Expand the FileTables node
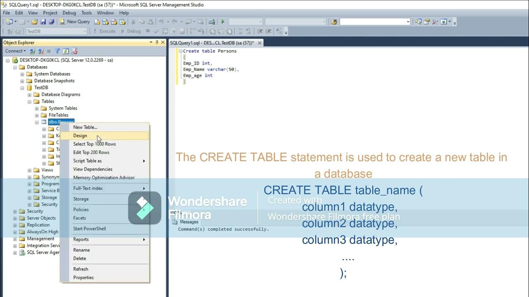The width and height of the screenshot is (529, 297). (x=37, y=115)
